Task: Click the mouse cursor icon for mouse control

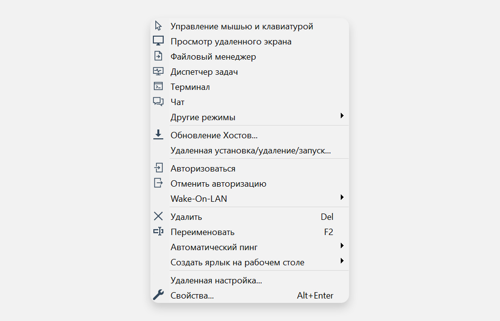Action: (158, 26)
